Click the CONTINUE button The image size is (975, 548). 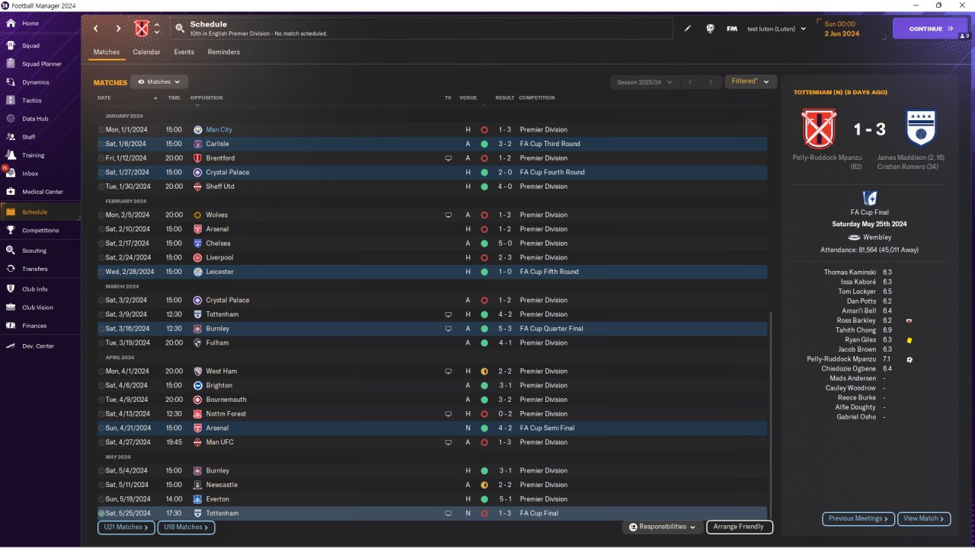[930, 29]
